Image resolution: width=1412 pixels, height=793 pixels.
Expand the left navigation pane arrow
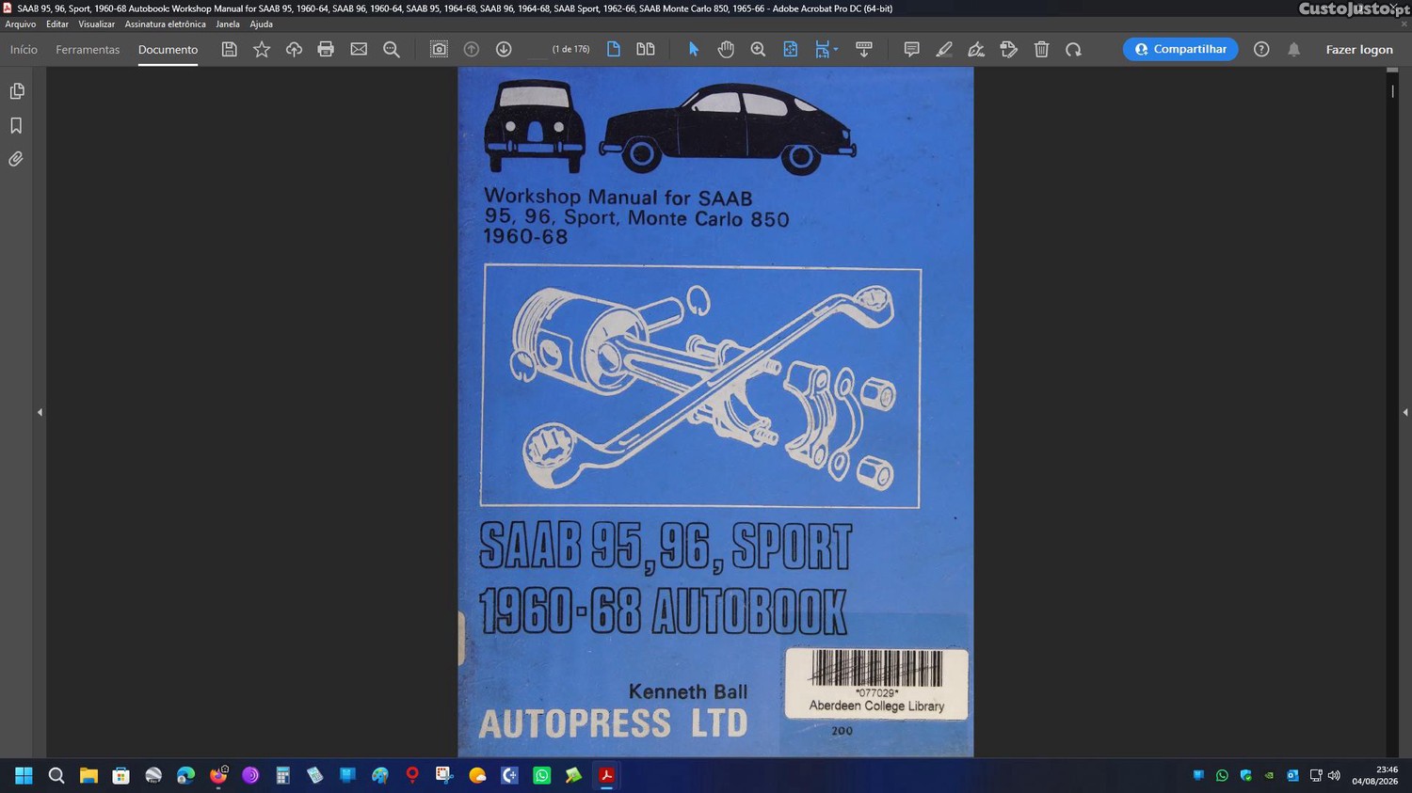pos(40,412)
